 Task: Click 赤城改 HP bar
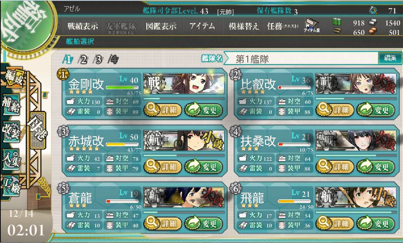point(122,144)
